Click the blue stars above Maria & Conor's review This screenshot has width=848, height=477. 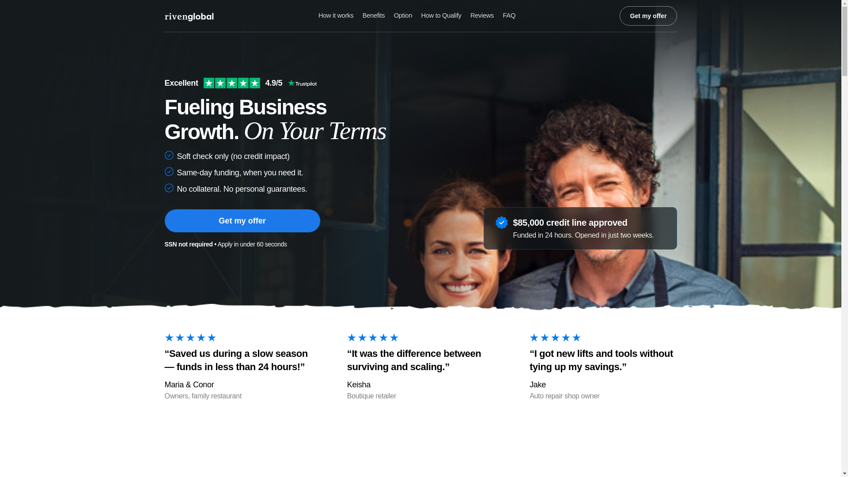(x=190, y=338)
